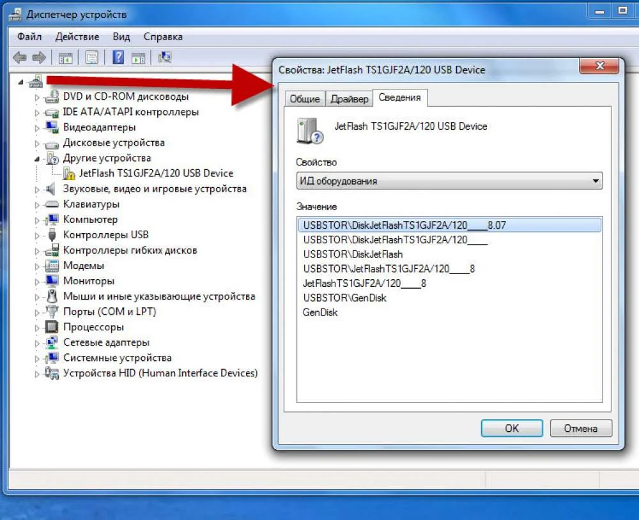Click the blue Help question-mark icon
Image resolution: width=639 pixels, height=520 pixels.
118,57
